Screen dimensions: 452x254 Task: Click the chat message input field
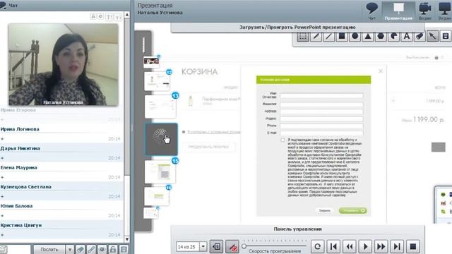19,249
